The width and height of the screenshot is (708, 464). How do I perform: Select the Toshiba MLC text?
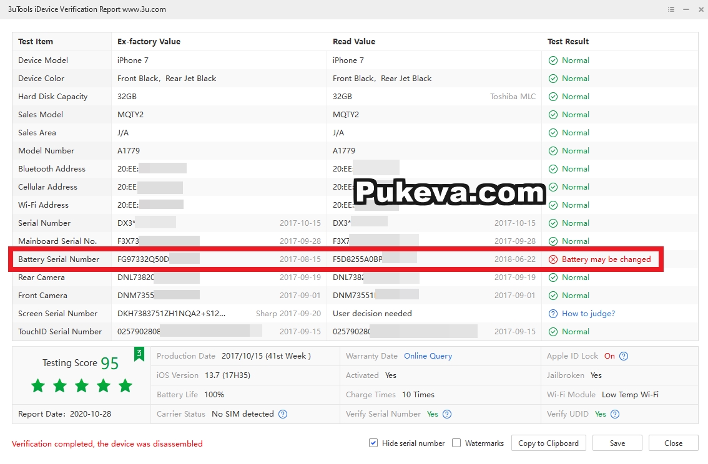tap(513, 97)
